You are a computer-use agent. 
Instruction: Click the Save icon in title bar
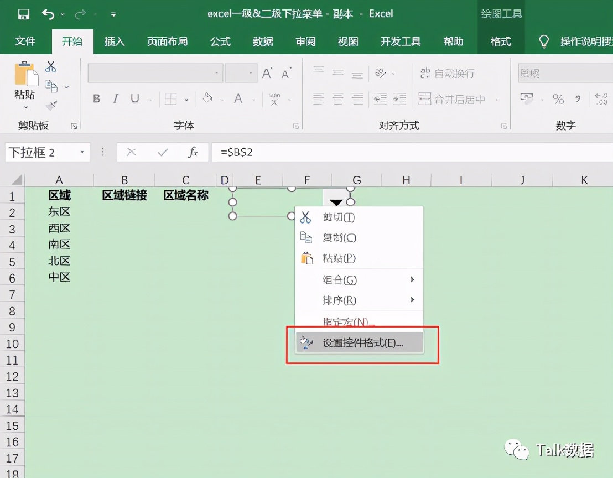(x=23, y=14)
